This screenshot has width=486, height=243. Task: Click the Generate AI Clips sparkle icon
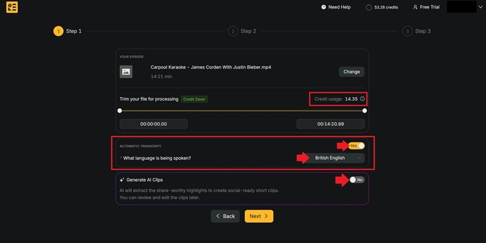click(122, 180)
